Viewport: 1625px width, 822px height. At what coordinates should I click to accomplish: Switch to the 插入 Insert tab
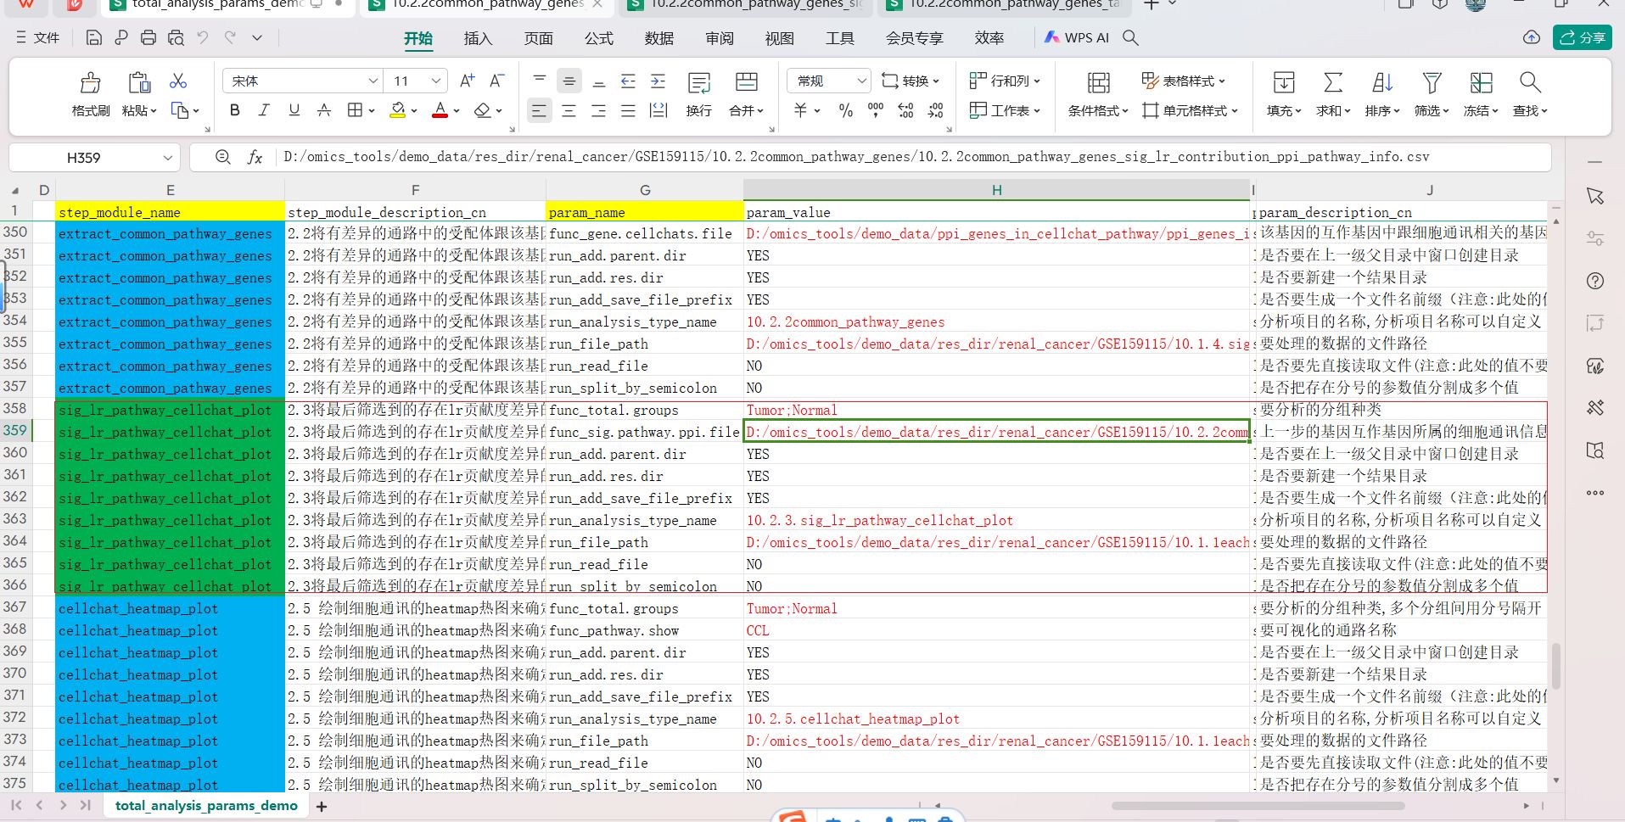(x=478, y=38)
